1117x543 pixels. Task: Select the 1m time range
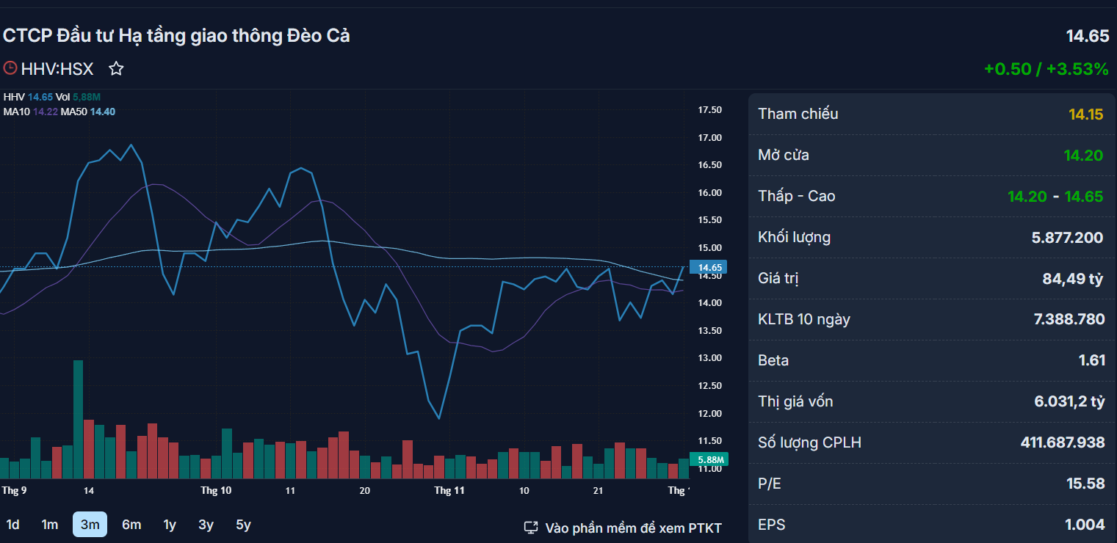49,525
